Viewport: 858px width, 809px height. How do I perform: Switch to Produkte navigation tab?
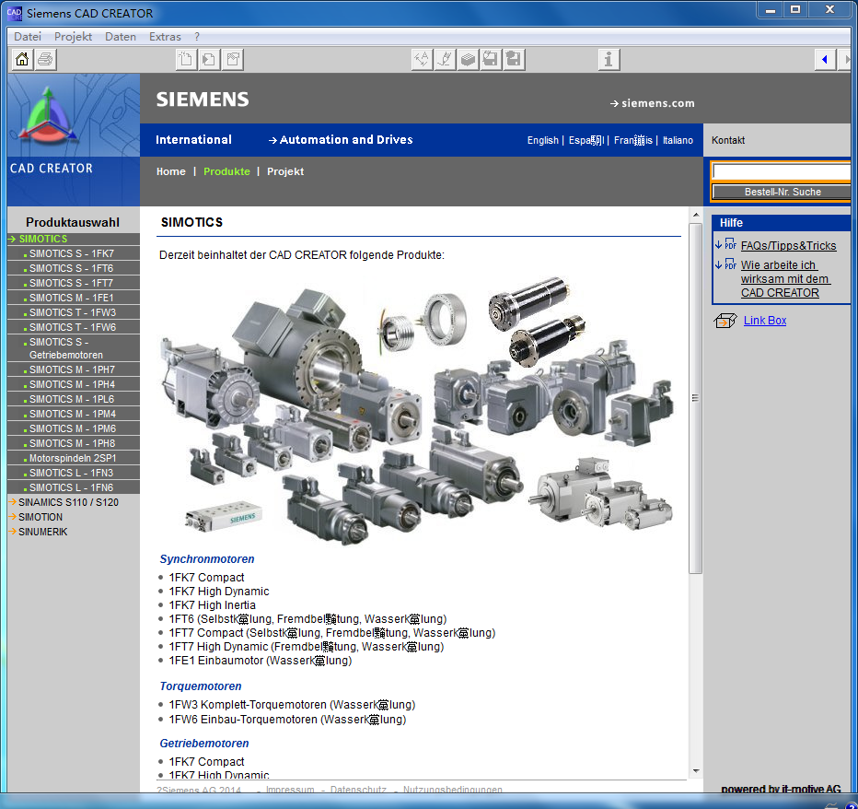pos(226,171)
